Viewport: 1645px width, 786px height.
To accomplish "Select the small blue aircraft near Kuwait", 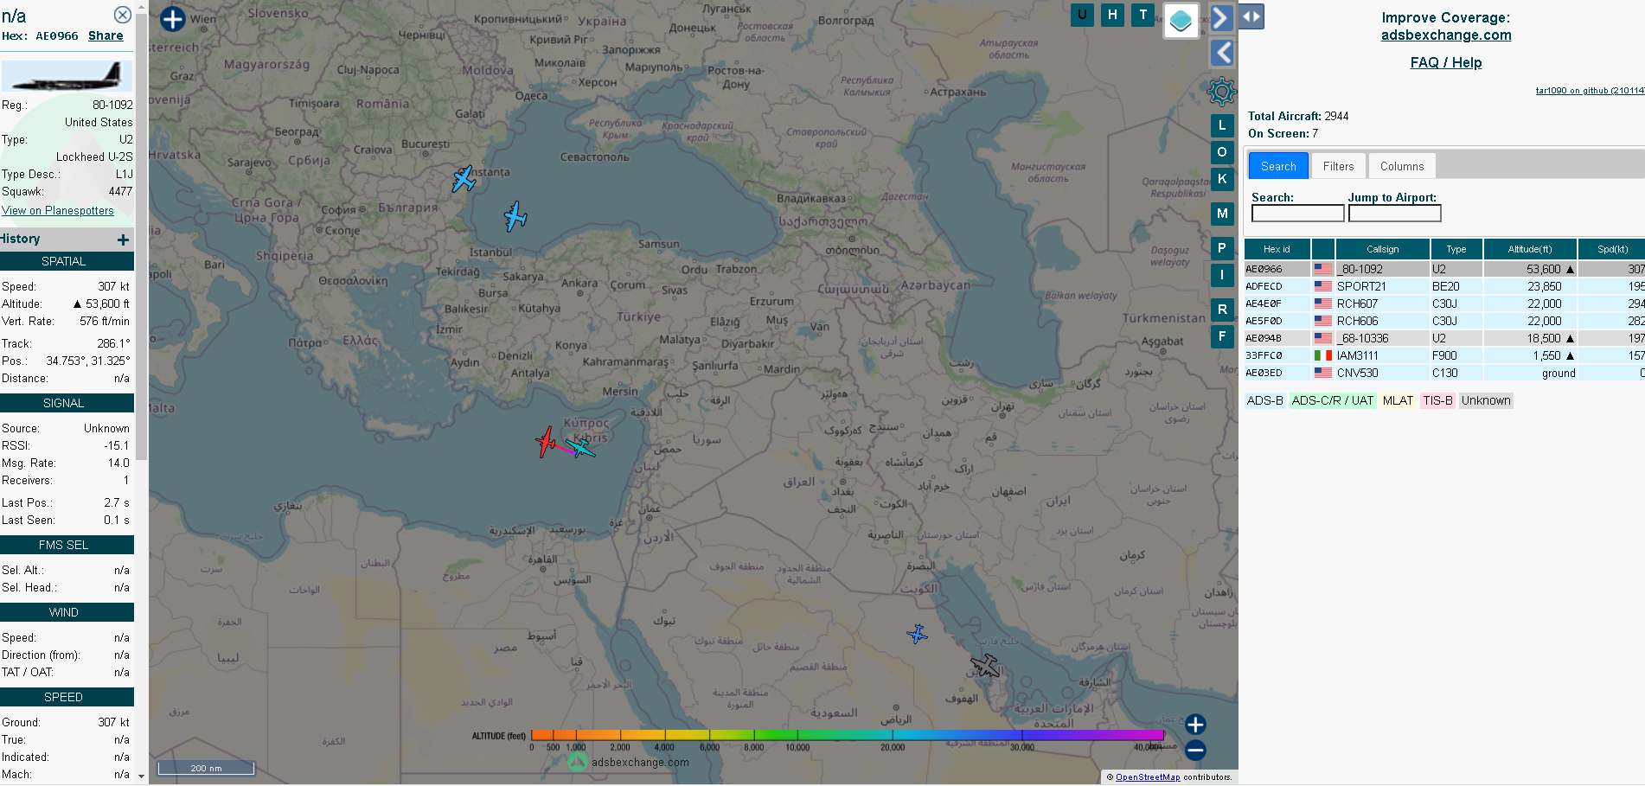I will click(917, 635).
